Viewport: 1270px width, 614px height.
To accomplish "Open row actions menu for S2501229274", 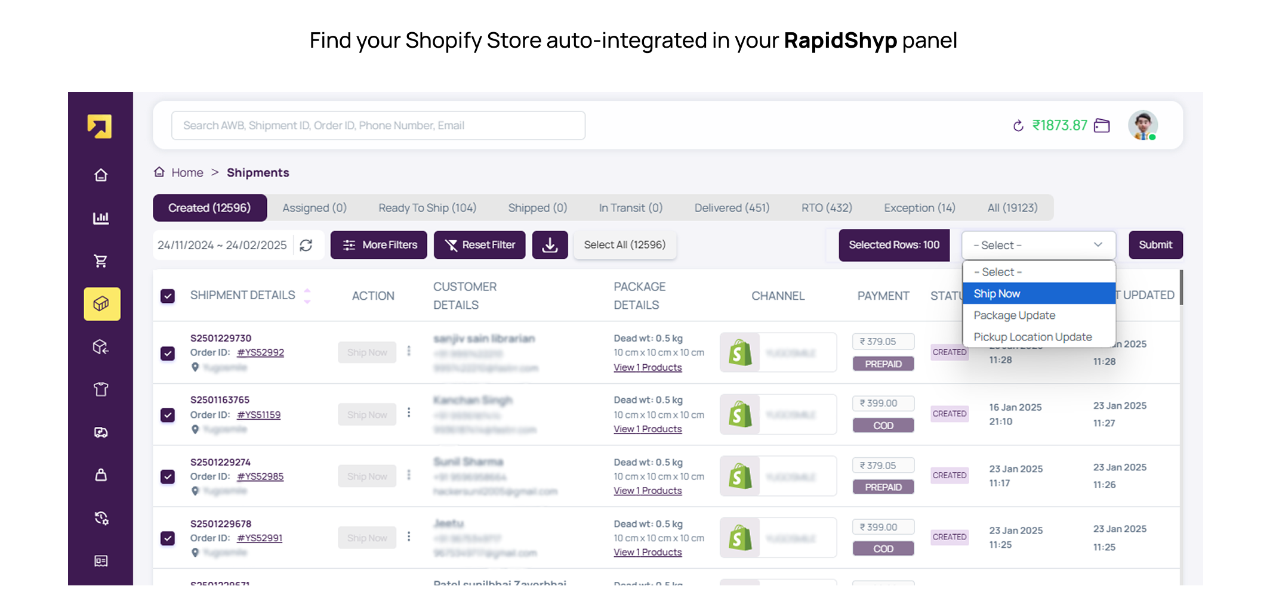I will tap(409, 475).
